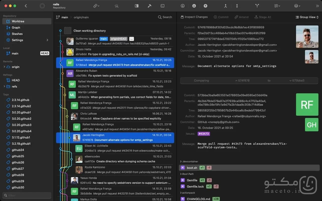
Task: Click the branch fork toolbar icon
Action: click(257, 6)
